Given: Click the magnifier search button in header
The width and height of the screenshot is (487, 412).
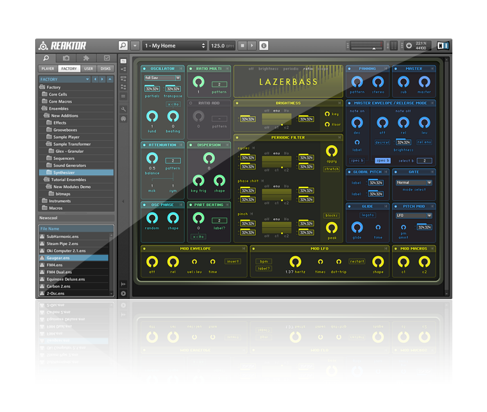Looking at the screenshot, I should pyautogui.click(x=123, y=46).
